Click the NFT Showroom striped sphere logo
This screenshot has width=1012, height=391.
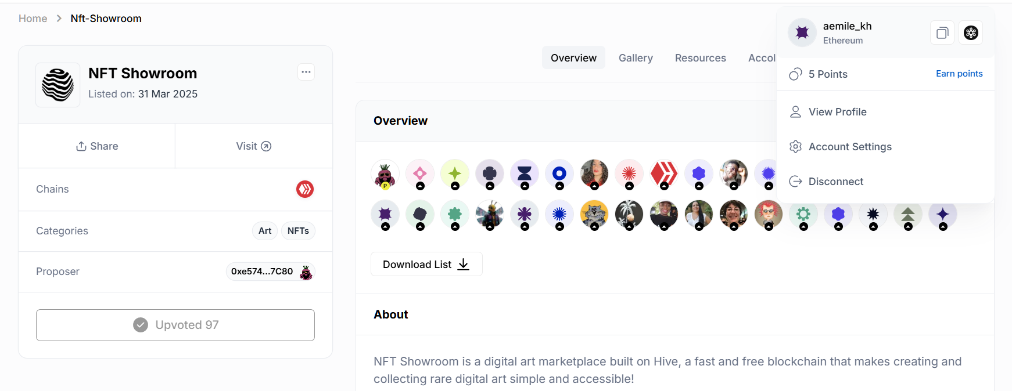58,85
